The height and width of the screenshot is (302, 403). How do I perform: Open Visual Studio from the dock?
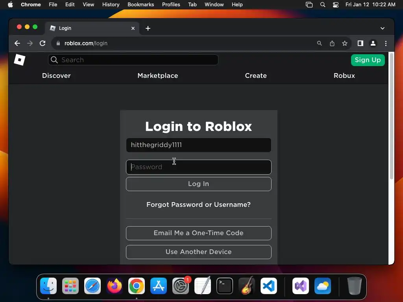pyautogui.click(x=301, y=286)
